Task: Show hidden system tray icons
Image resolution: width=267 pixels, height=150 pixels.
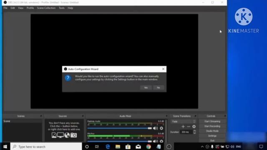Action: [202, 147]
